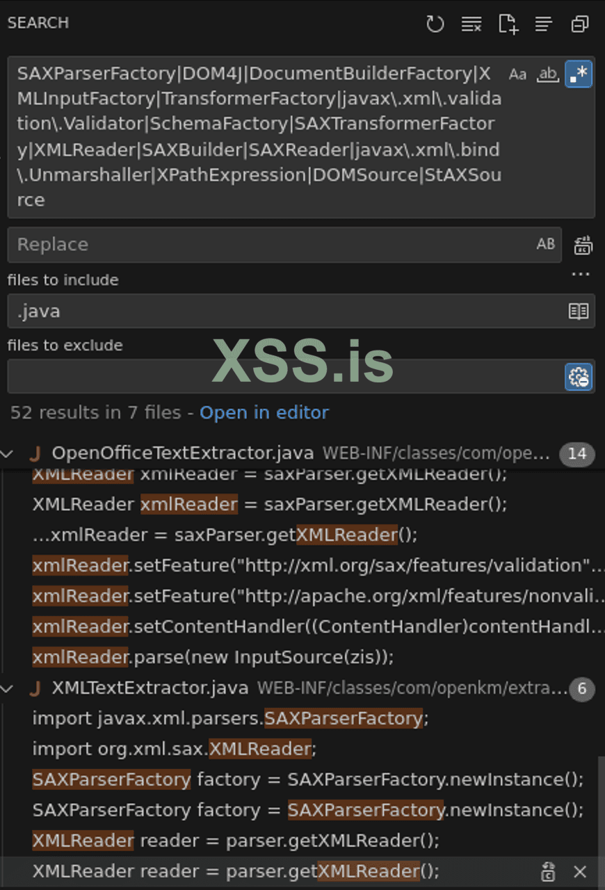Collapse XMLTextExtractor.java results
Screen dimensions: 605x890
click(8, 688)
